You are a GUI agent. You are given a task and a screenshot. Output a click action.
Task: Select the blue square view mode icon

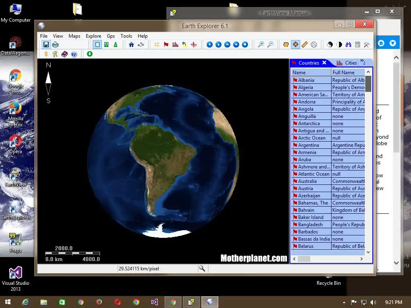tap(97, 45)
